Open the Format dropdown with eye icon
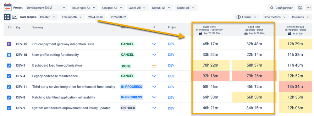Screen dimensions: 314x116 pos(247,17)
